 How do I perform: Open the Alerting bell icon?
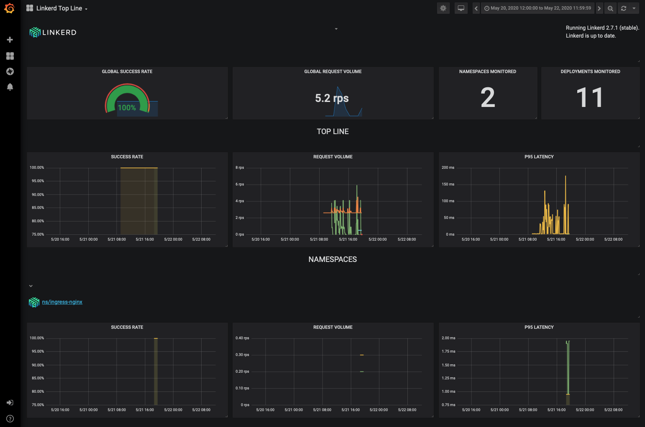pyautogui.click(x=10, y=87)
